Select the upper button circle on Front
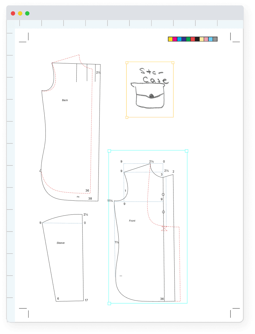Image resolution: width=255 pixels, height=334 pixels. point(163,195)
